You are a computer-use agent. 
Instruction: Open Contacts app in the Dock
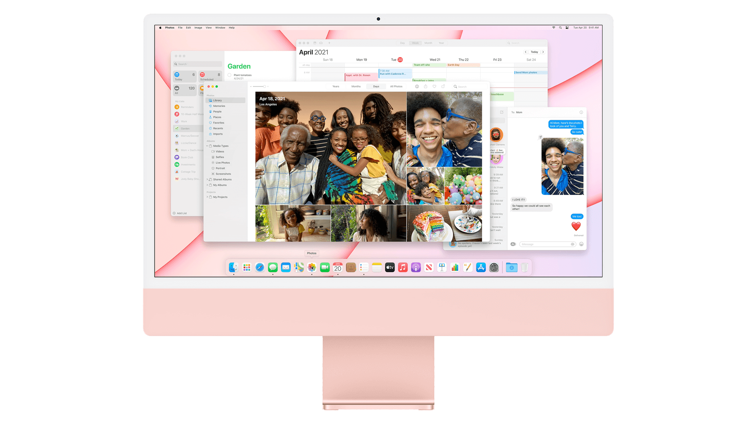(x=351, y=268)
